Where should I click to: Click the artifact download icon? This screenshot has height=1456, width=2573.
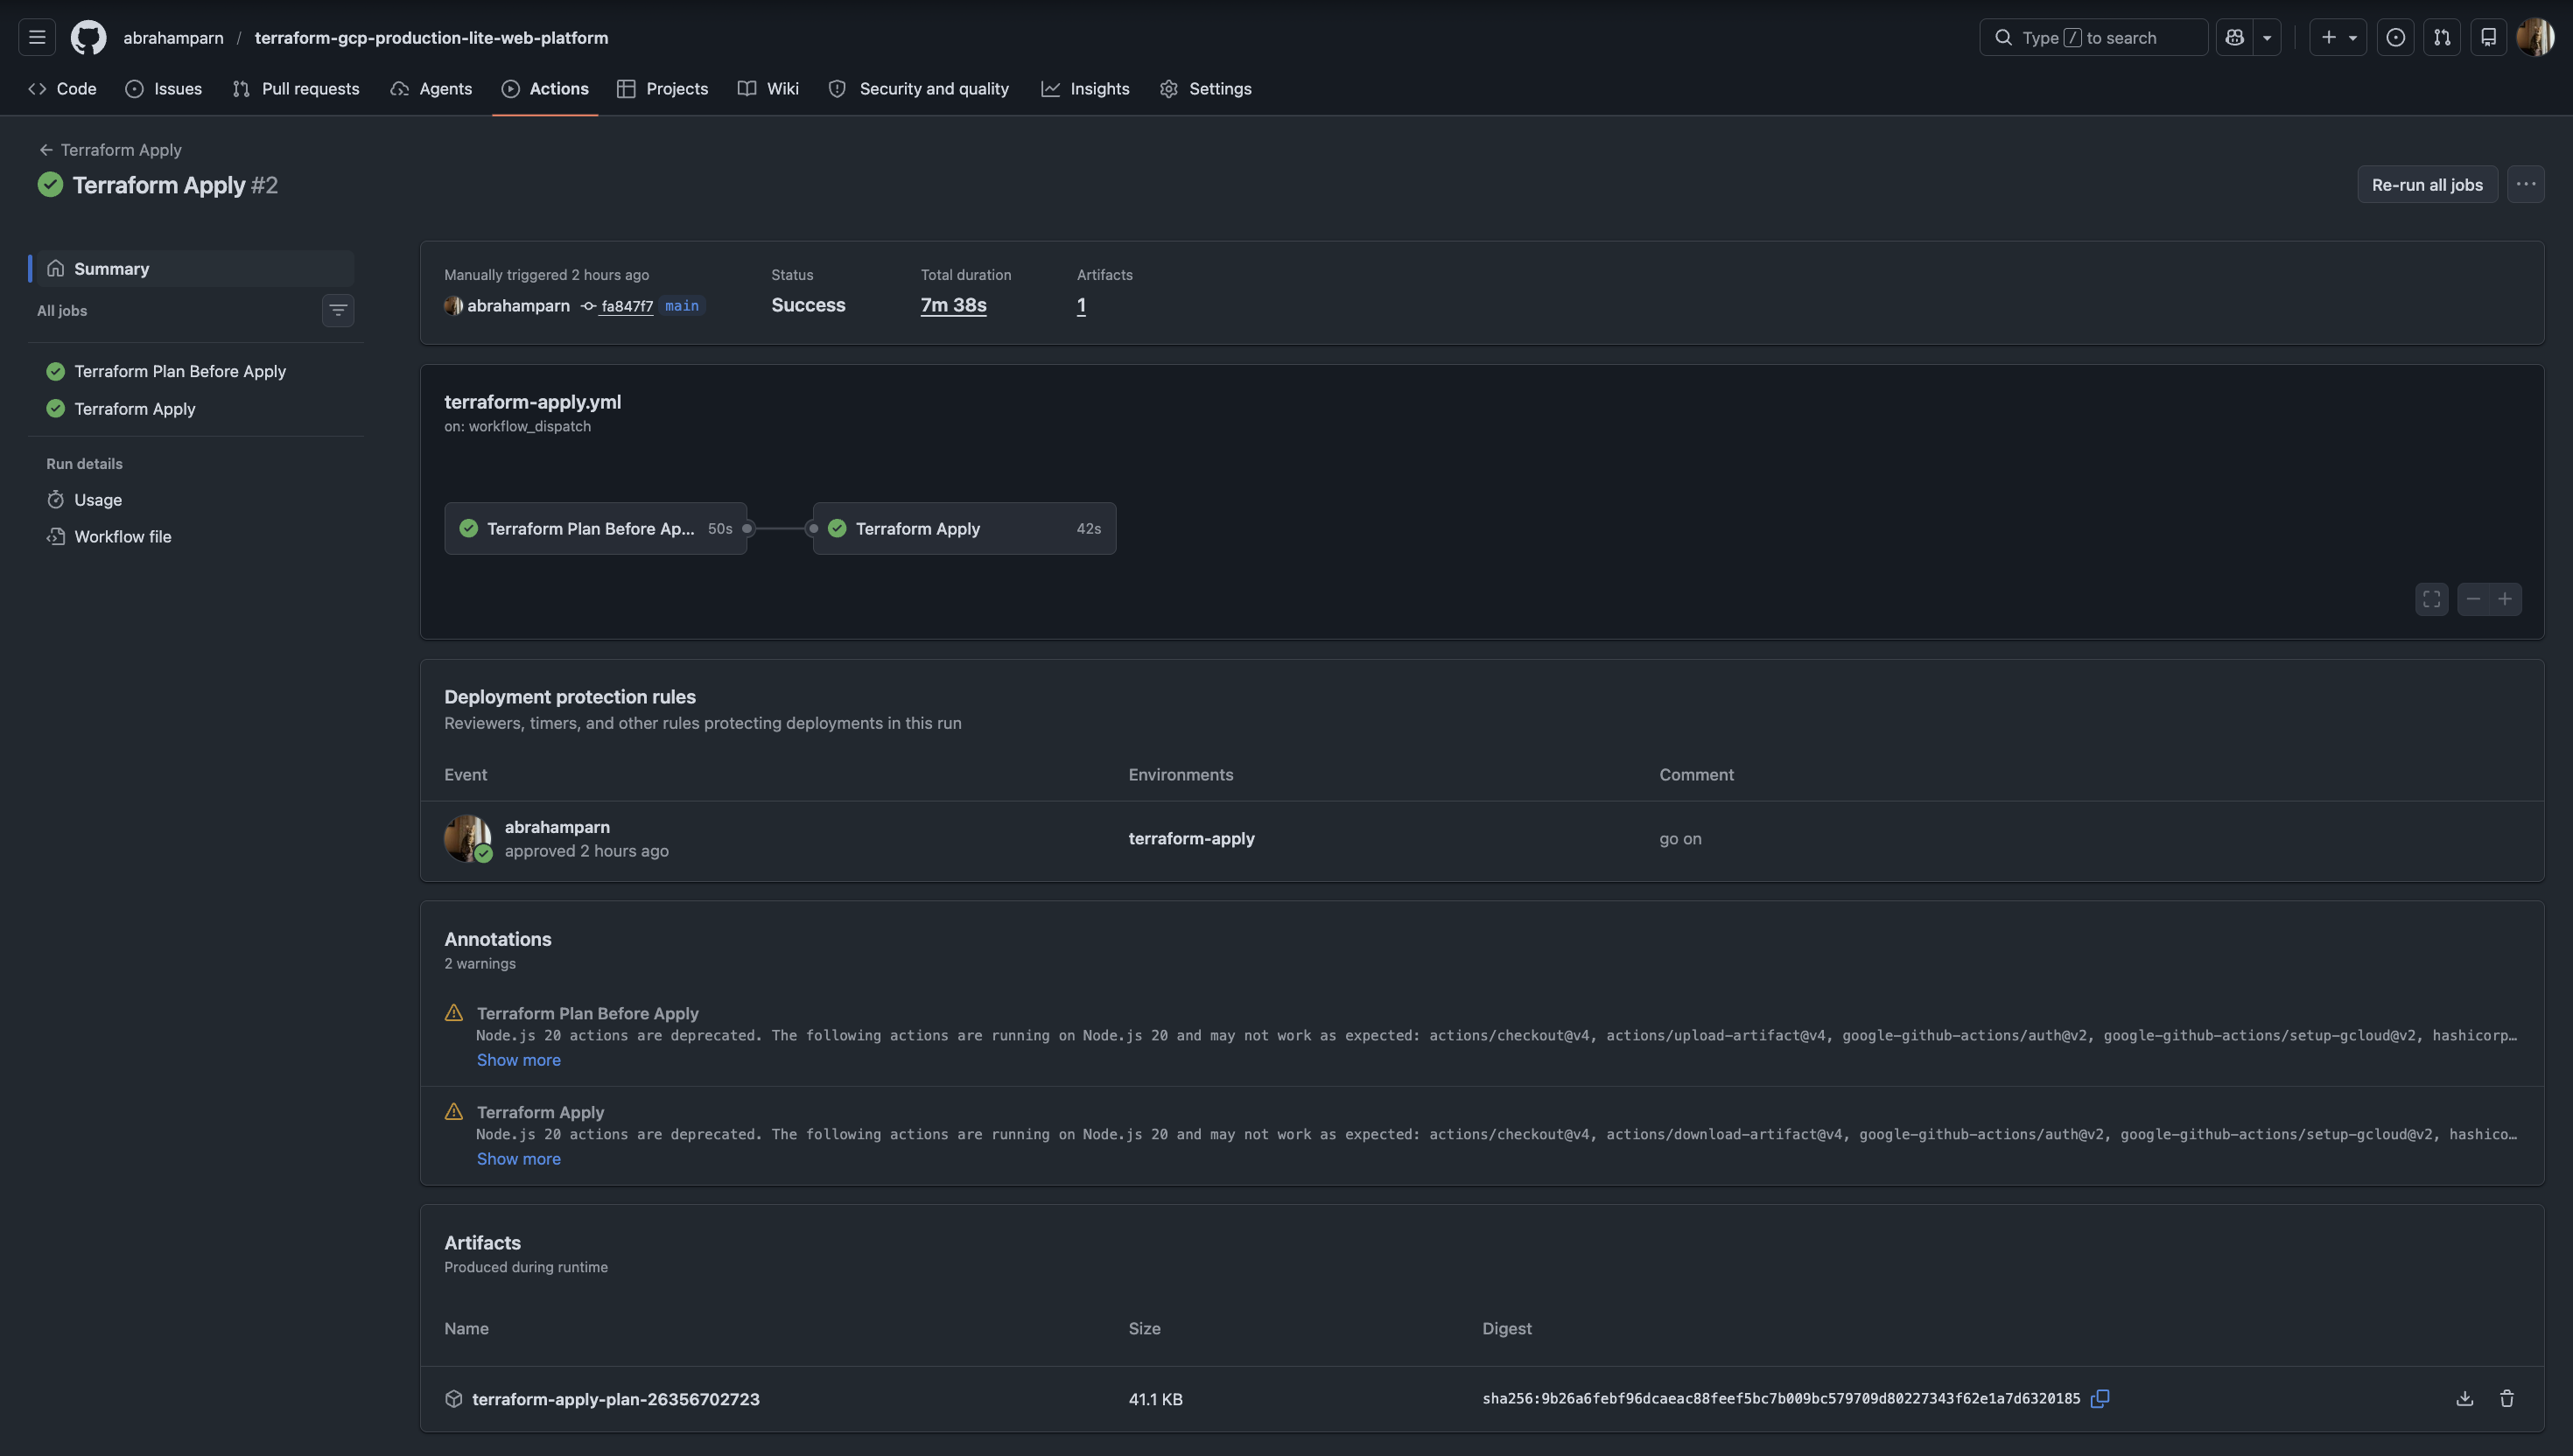pyautogui.click(x=2464, y=1399)
